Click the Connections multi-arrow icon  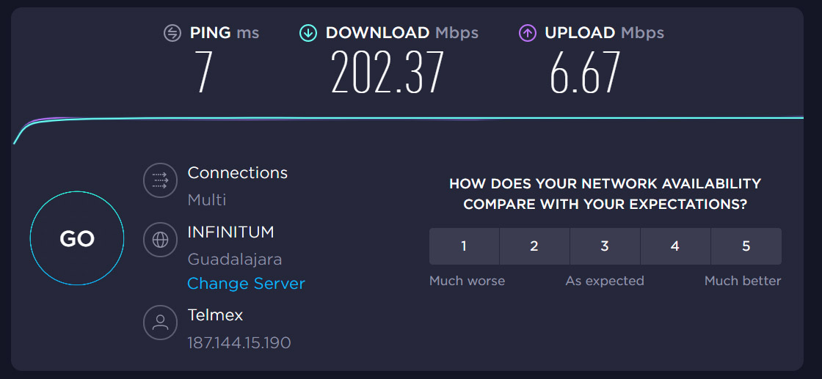point(160,180)
